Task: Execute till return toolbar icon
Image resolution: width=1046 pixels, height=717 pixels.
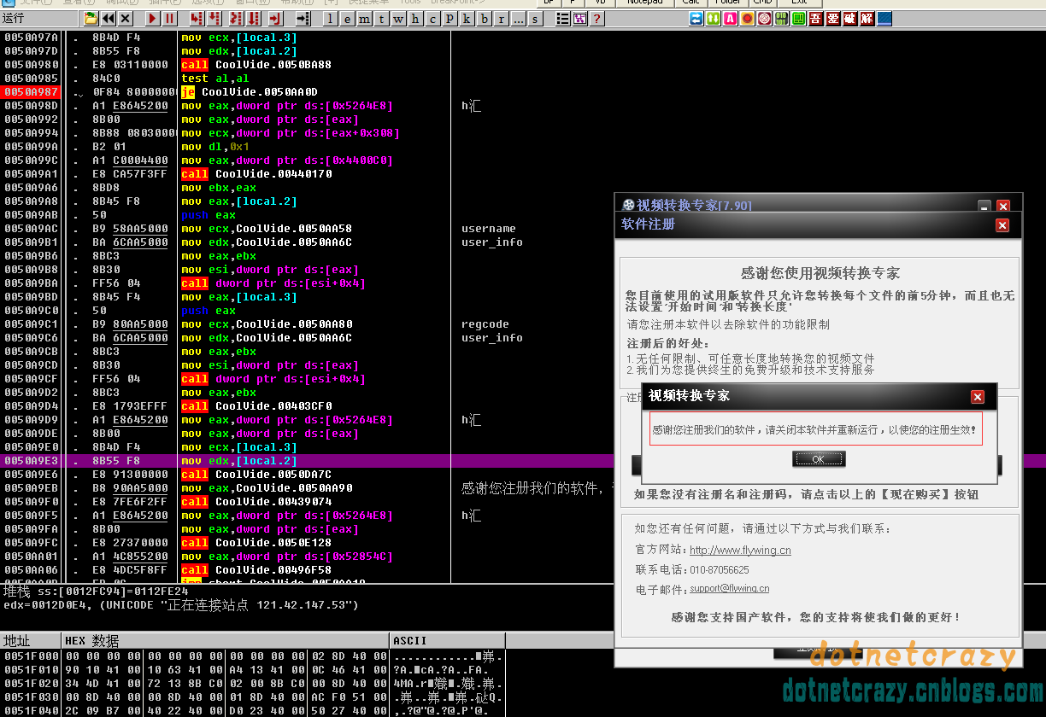Action: 275,18
